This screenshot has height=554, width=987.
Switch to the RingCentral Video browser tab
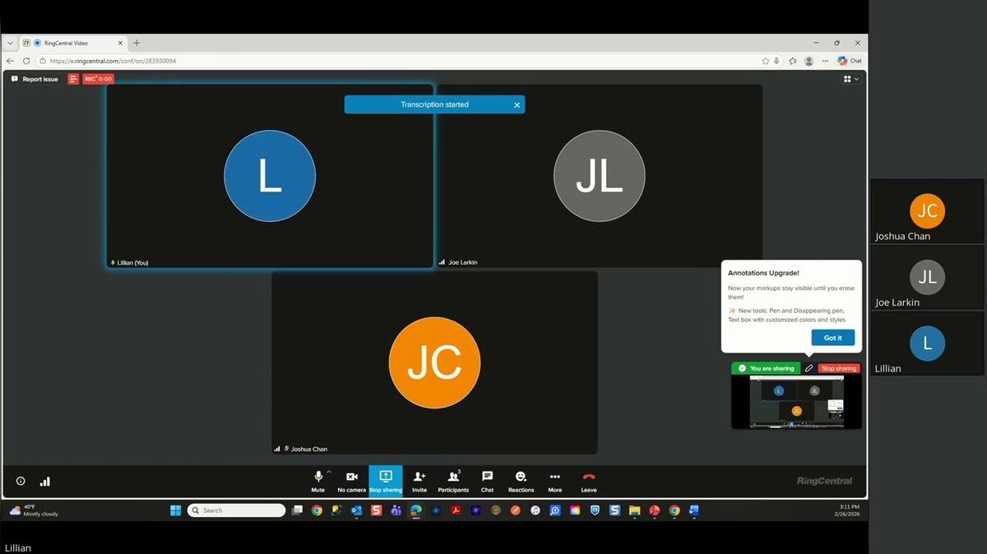pos(71,43)
